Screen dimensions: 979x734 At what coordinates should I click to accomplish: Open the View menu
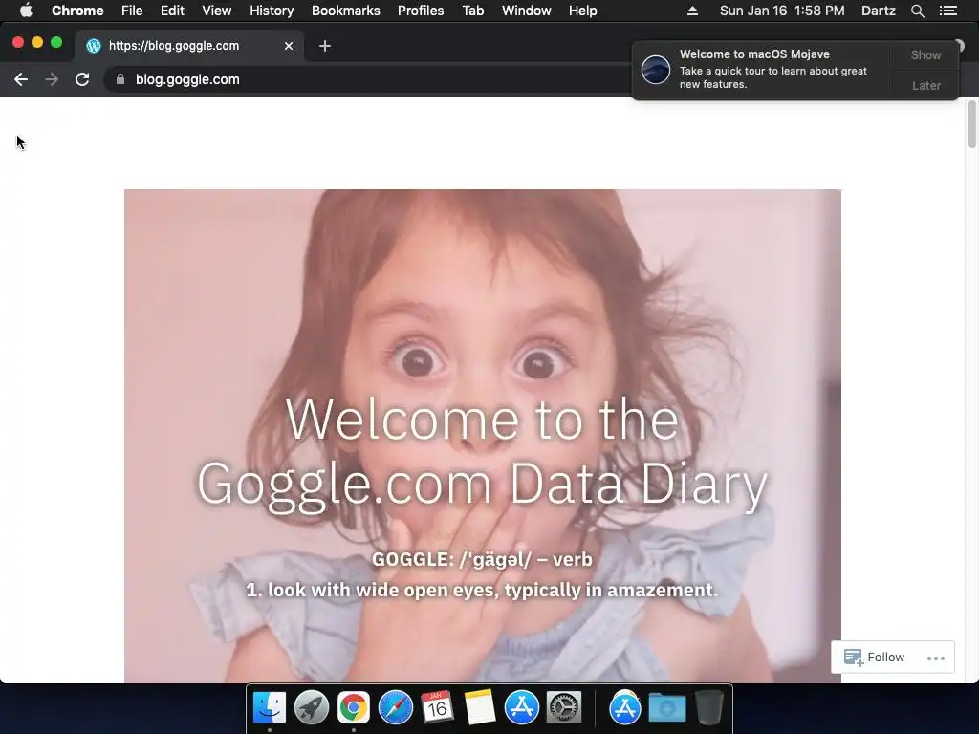point(217,11)
